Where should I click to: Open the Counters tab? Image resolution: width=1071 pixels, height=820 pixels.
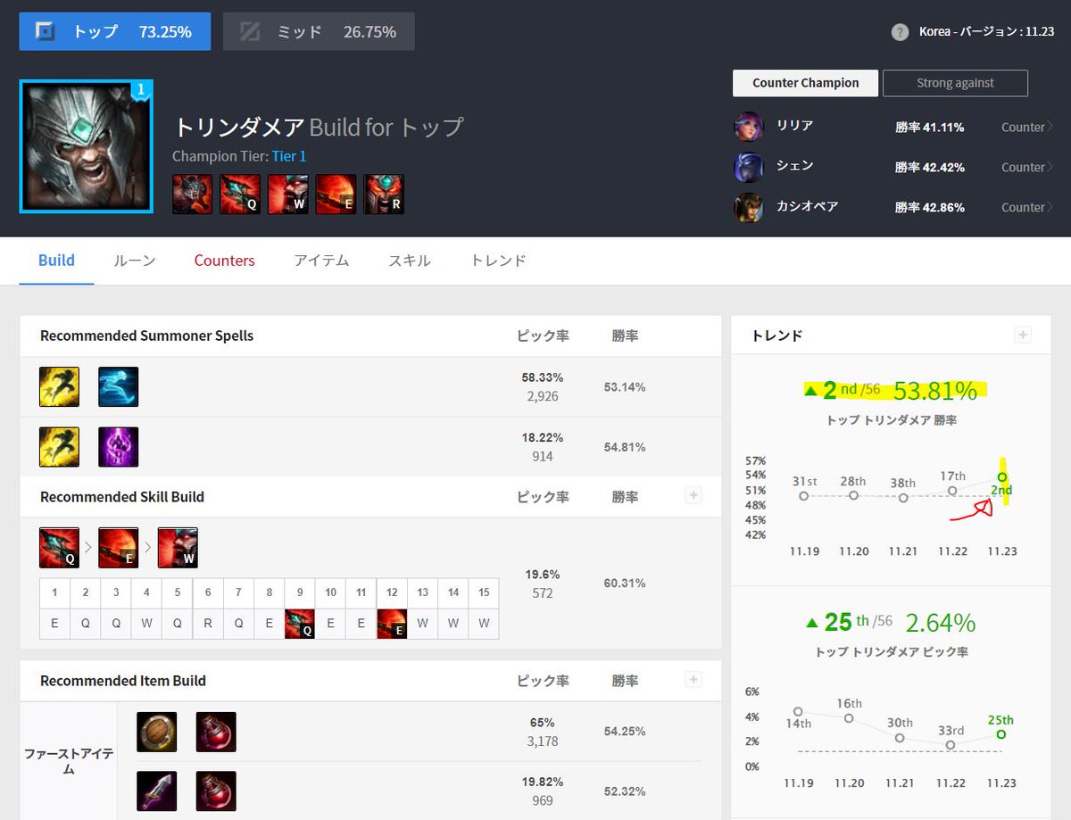point(225,261)
